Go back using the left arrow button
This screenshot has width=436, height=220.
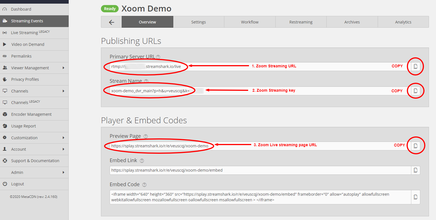(x=111, y=22)
